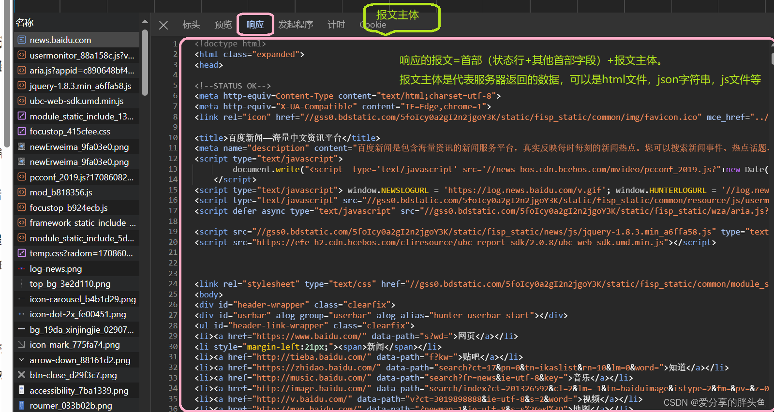Click the request list vertical scrollbar

145,63
